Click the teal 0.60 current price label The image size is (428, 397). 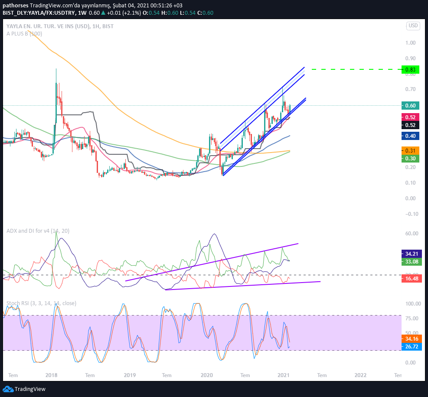(410, 106)
